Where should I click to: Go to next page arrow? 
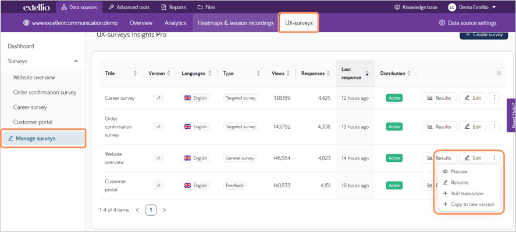[x=165, y=210]
